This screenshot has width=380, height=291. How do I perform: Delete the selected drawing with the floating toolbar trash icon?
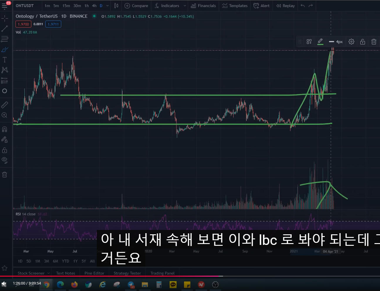(x=374, y=42)
